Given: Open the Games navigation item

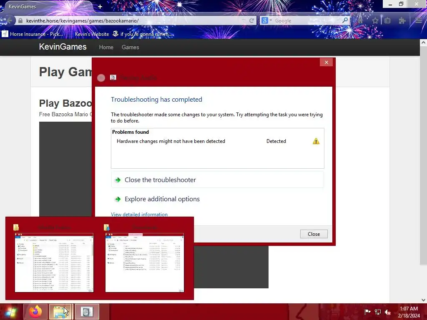Looking at the screenshot, I should pos(130,47).
